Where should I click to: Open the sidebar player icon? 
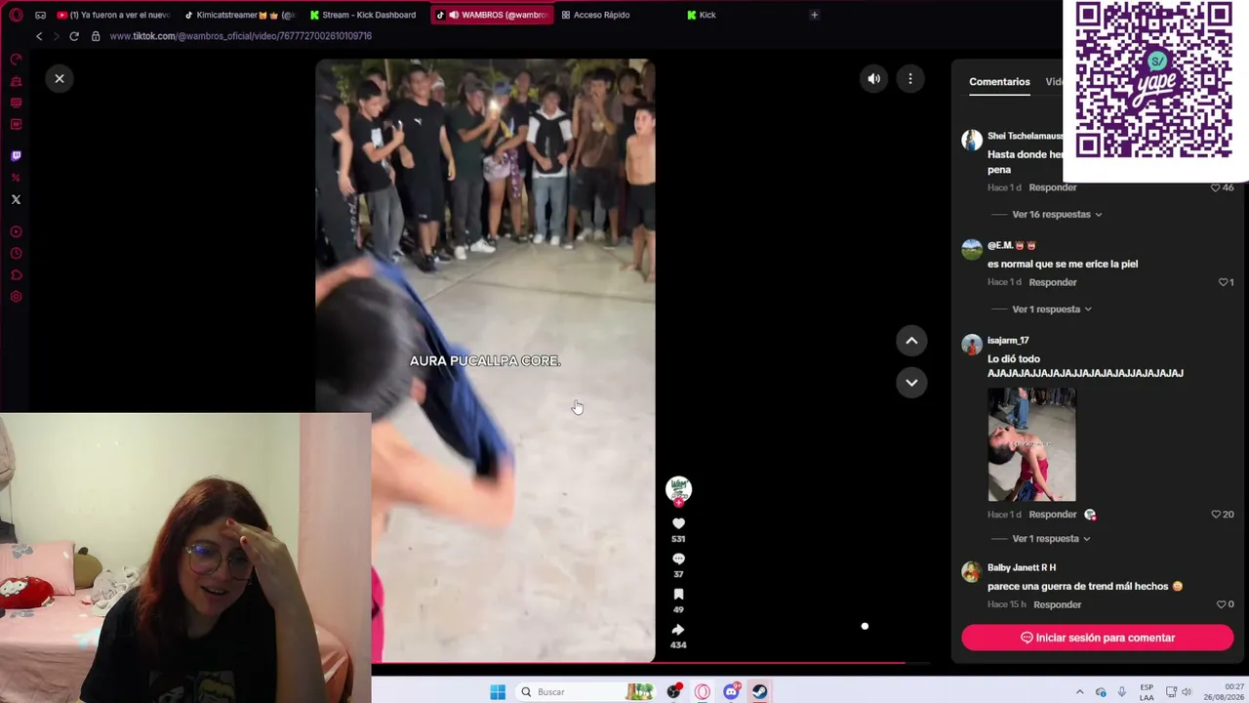[x=16, y=232]
